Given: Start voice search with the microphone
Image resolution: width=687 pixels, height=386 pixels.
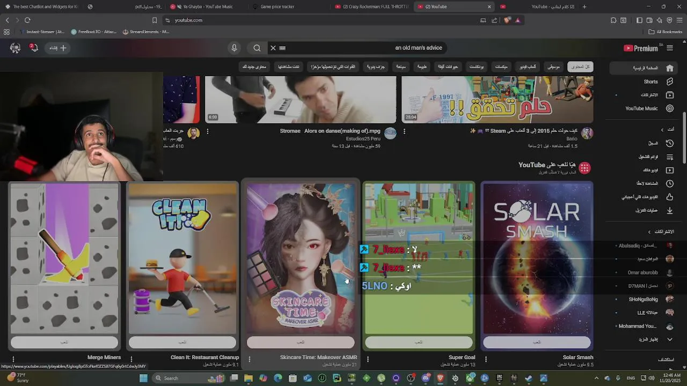Looking at the screenshot, I should click(x=234, y=48).
